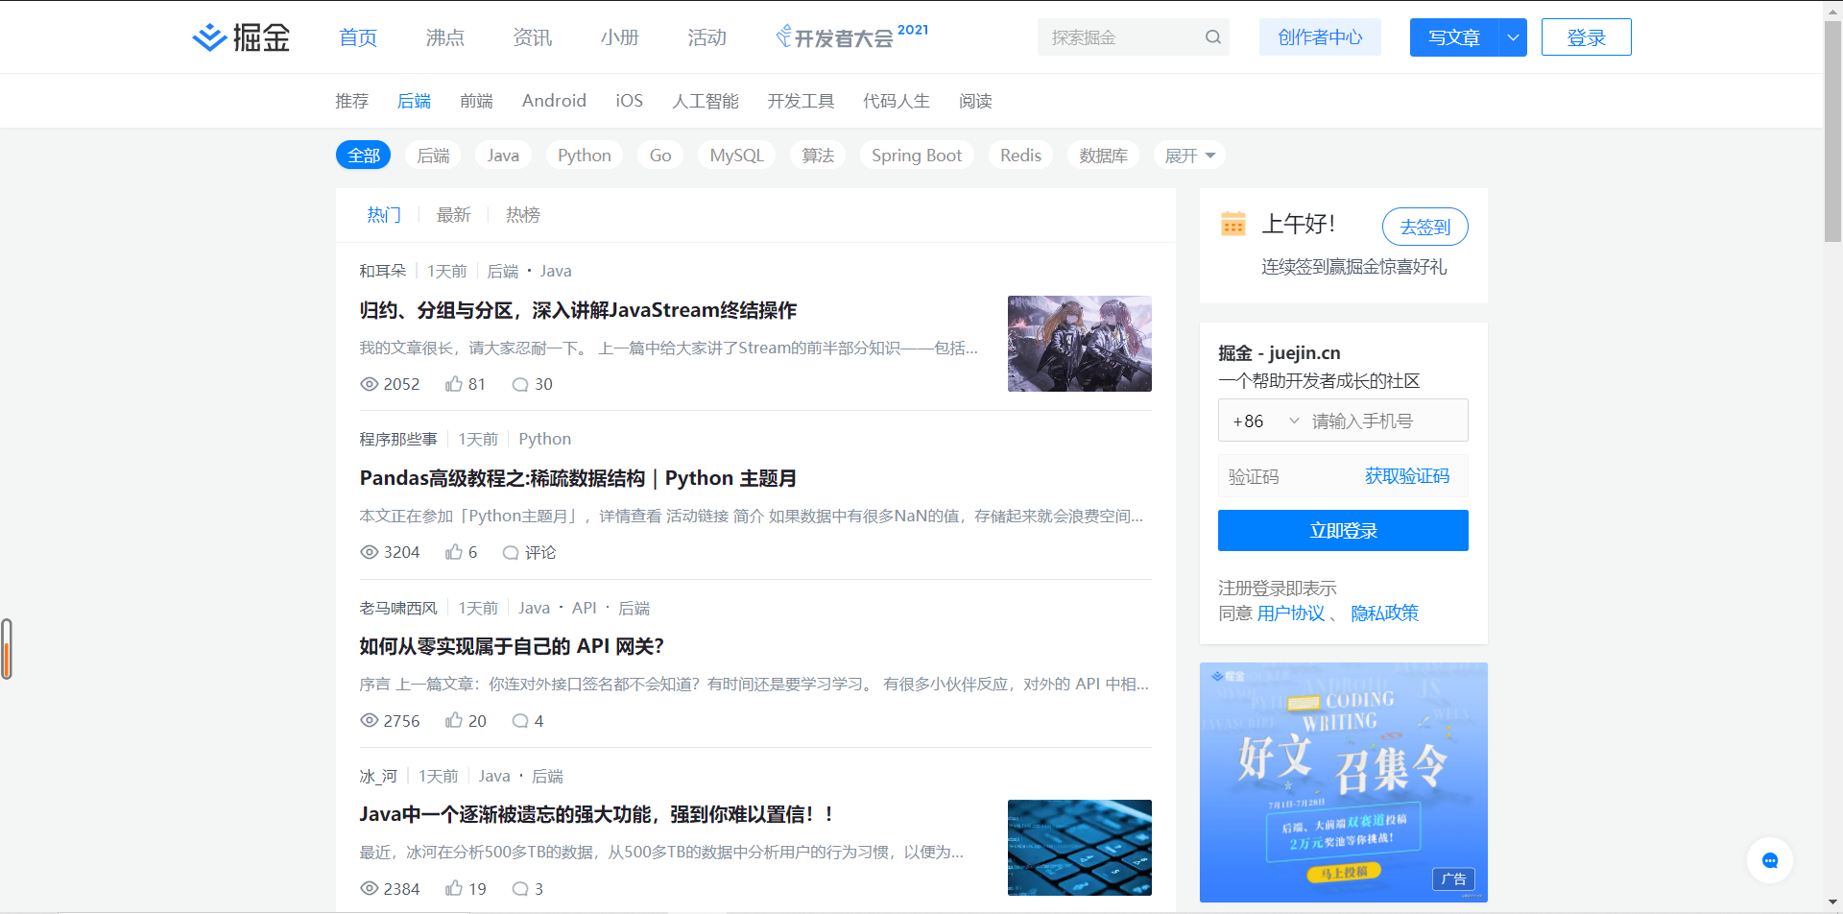Open comments icon on 冰_河 article
This screenshot has height=914, width=1843.
tap(520, 888)
